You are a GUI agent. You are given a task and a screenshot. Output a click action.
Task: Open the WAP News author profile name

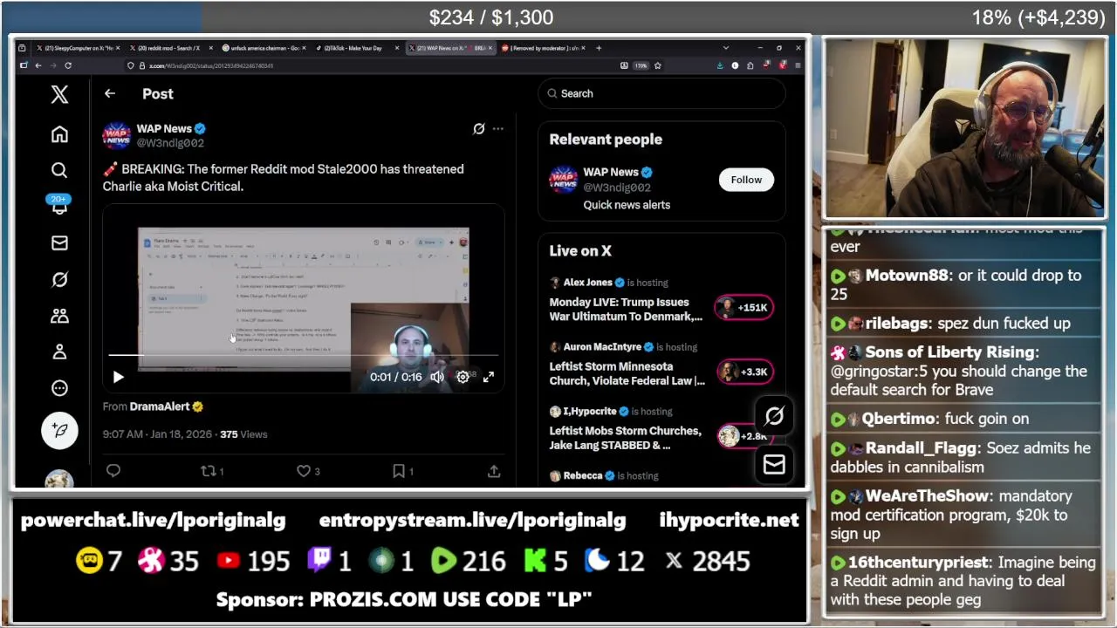coord(164,128)
